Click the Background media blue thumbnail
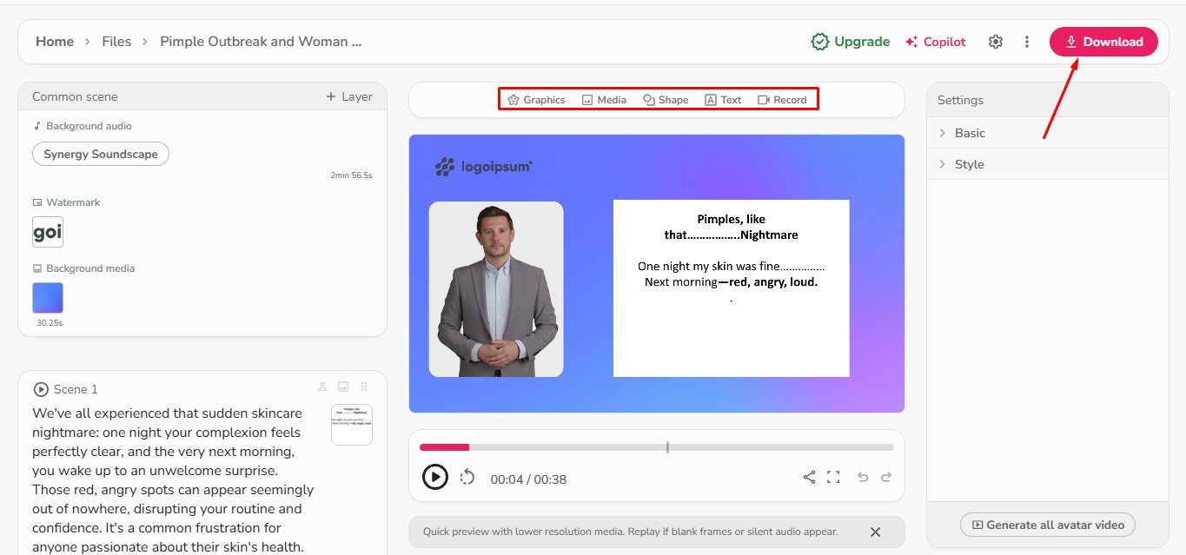Screen dimensions: 1186x555 click(x=47, y=297)
